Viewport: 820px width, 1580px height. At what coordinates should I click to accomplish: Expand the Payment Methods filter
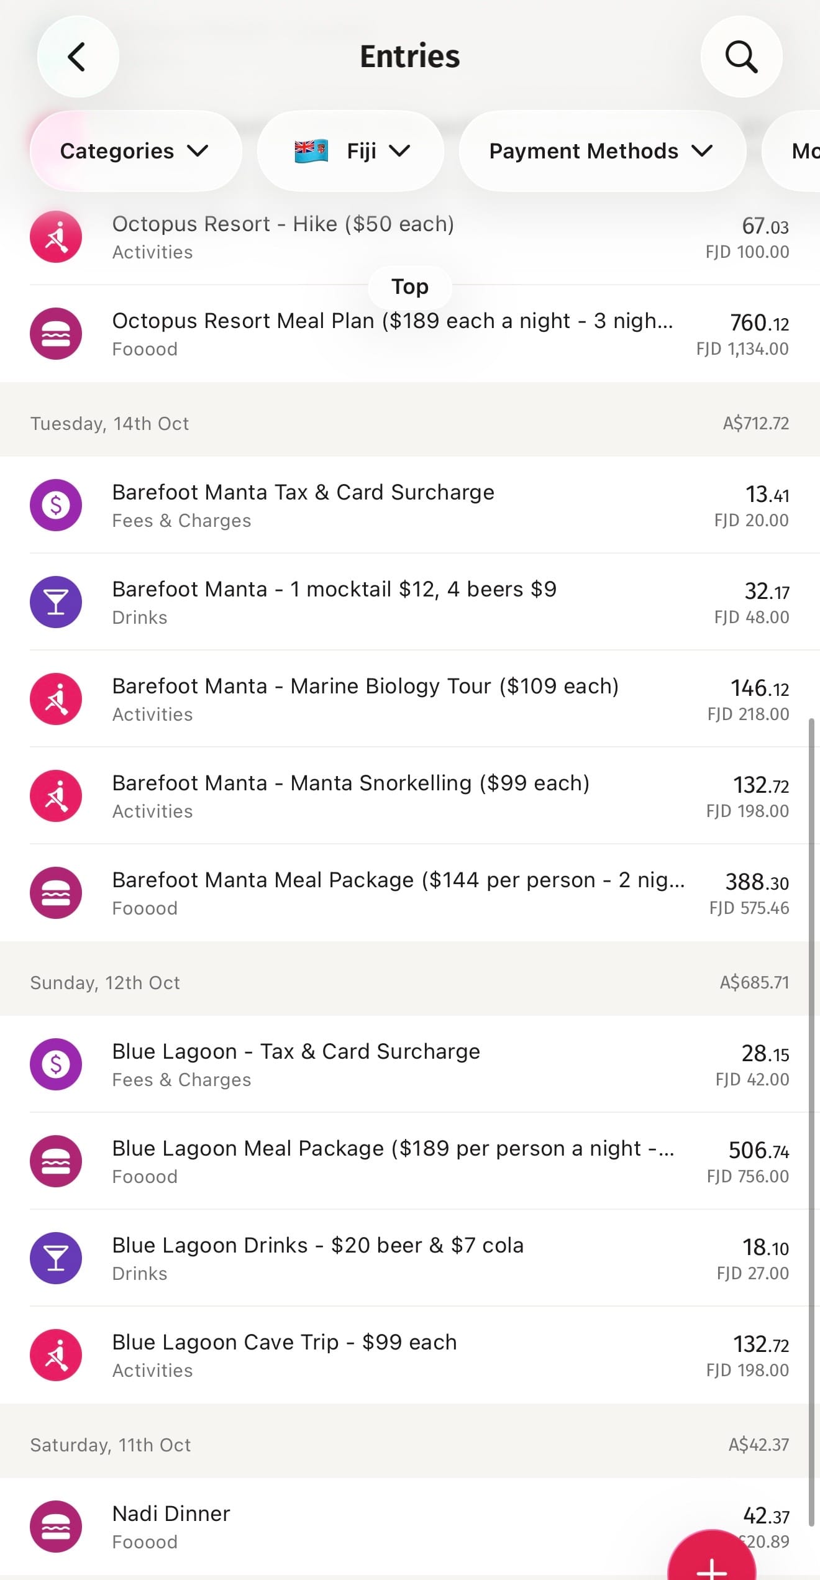[x=601, y=151]
